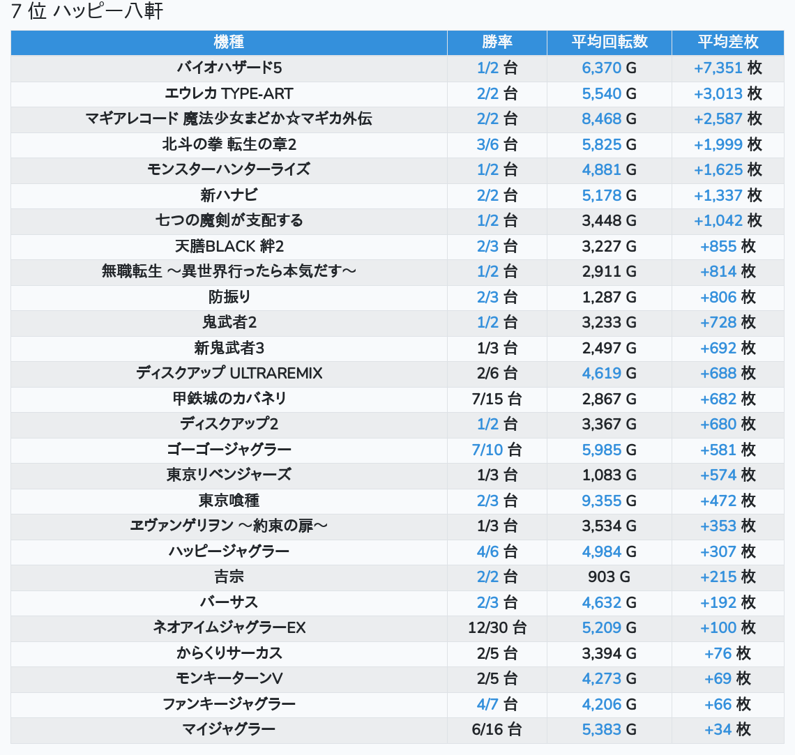
Task: Click the 3/6 台 win rate value
Action: pos(497,144)
